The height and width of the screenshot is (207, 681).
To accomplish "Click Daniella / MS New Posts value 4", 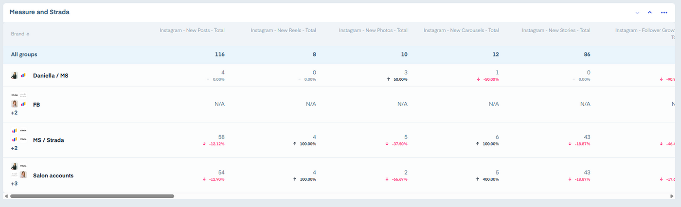I will pos(223,72).
